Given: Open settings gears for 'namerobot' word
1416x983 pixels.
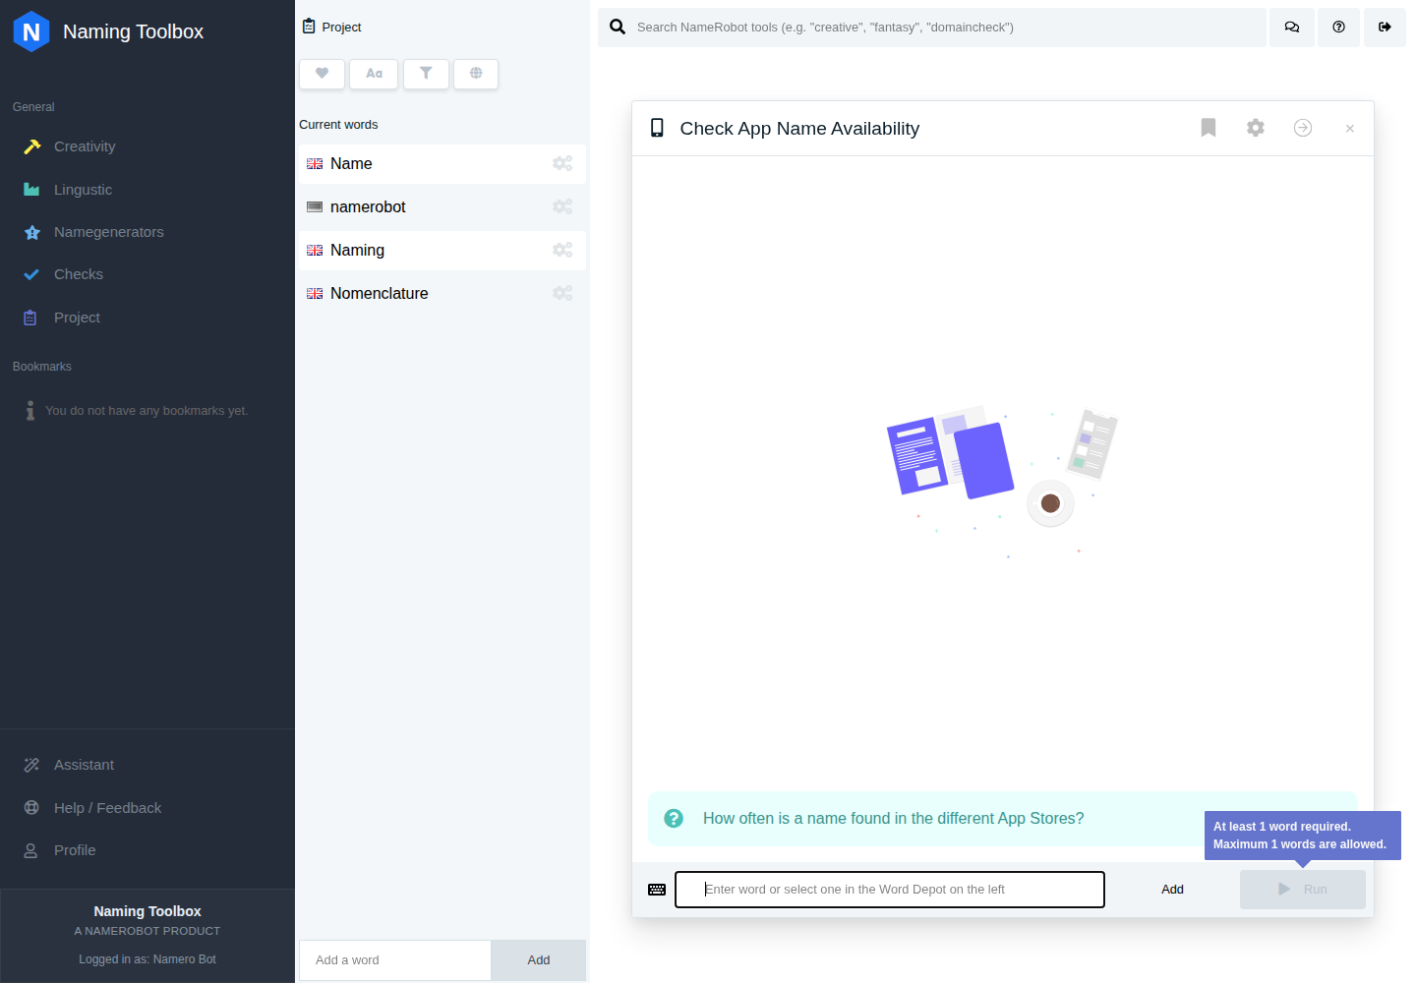Looking at the screenshot, I should point(562,207).
